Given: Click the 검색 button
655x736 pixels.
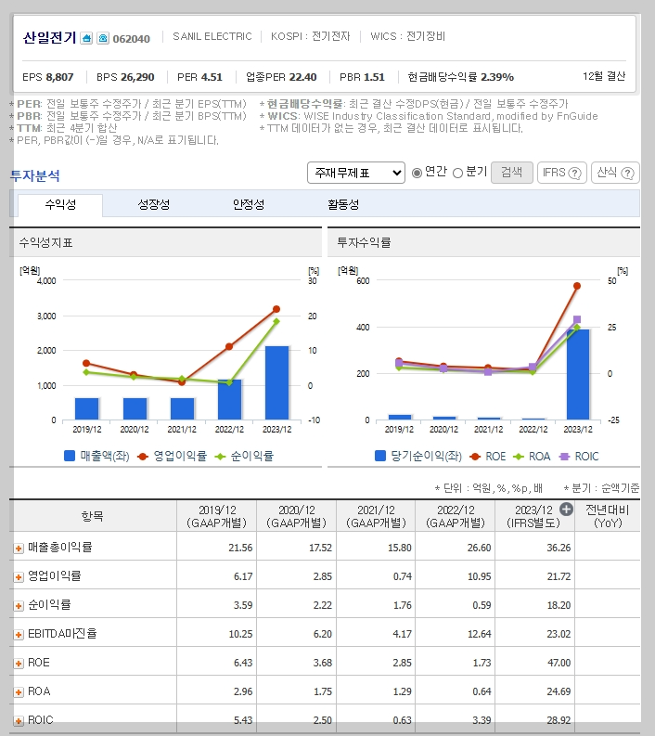Looking at the screenshot, I should pos(511,173).
